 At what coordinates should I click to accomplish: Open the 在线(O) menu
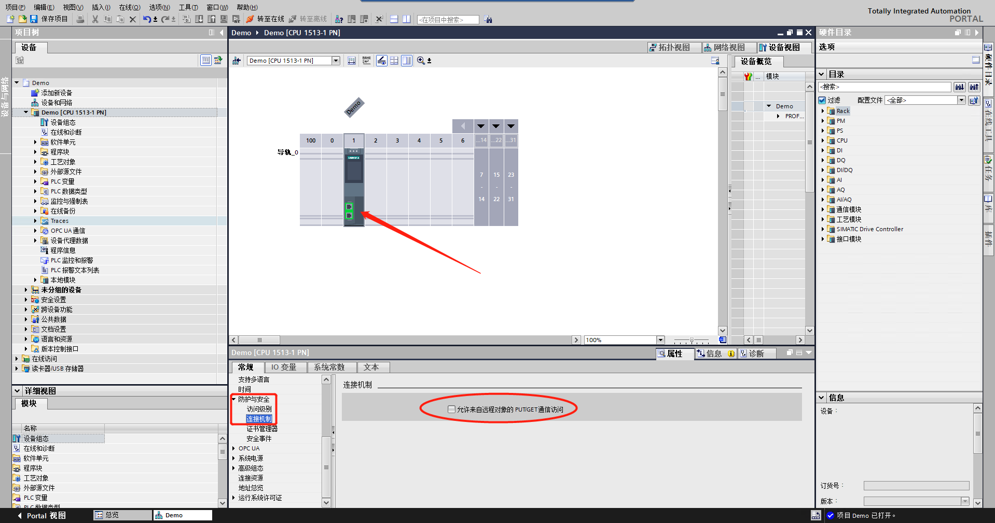(x=130, y=7)
